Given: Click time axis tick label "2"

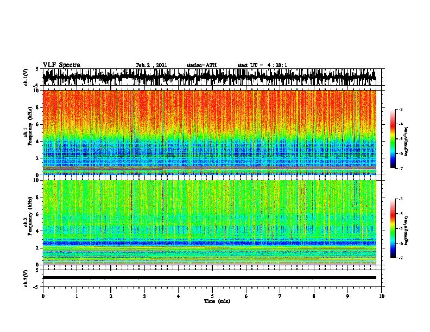Looking at the screenshot, I should (x=111, y=296).
